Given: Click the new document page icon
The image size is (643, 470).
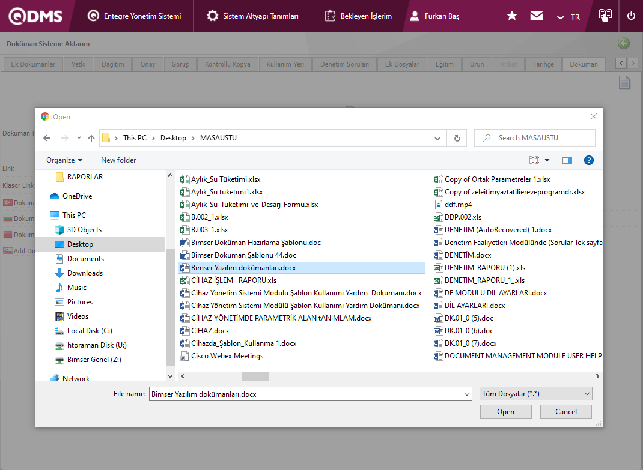Looking at the screenshot, I should [x=624, y=82].
